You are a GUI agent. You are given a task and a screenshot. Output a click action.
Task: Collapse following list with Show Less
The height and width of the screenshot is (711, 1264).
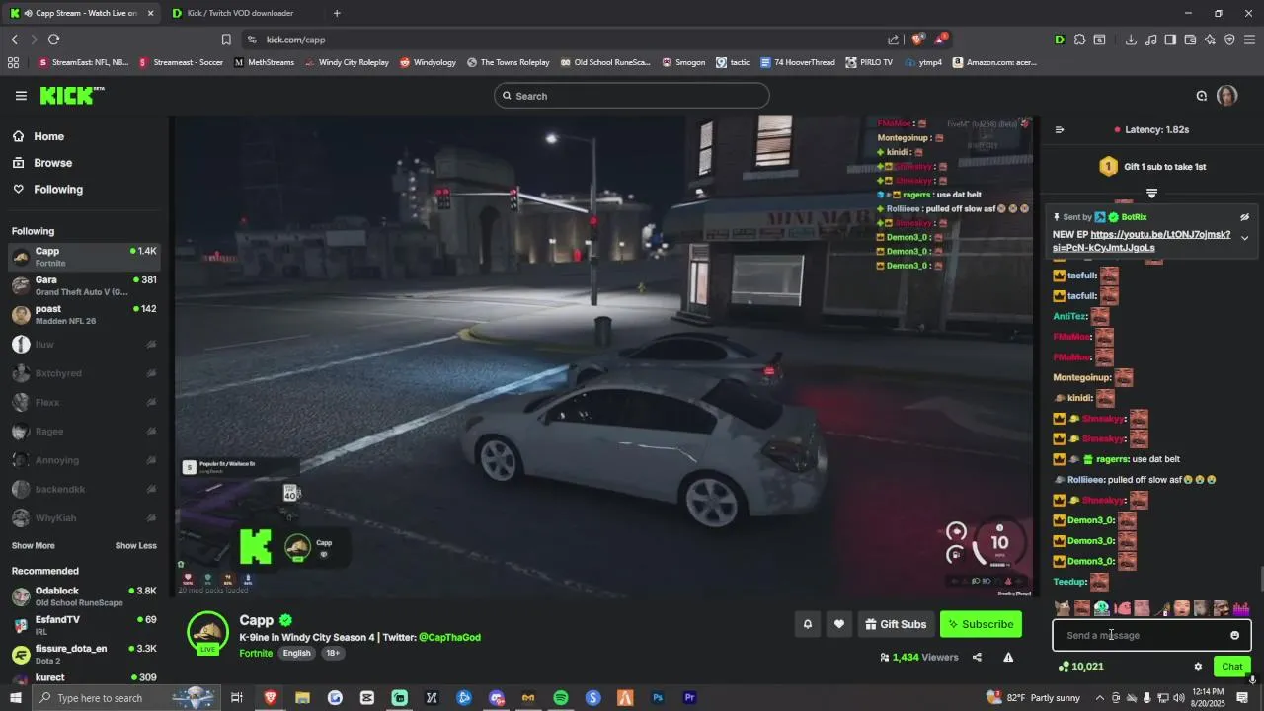(135, 545)
